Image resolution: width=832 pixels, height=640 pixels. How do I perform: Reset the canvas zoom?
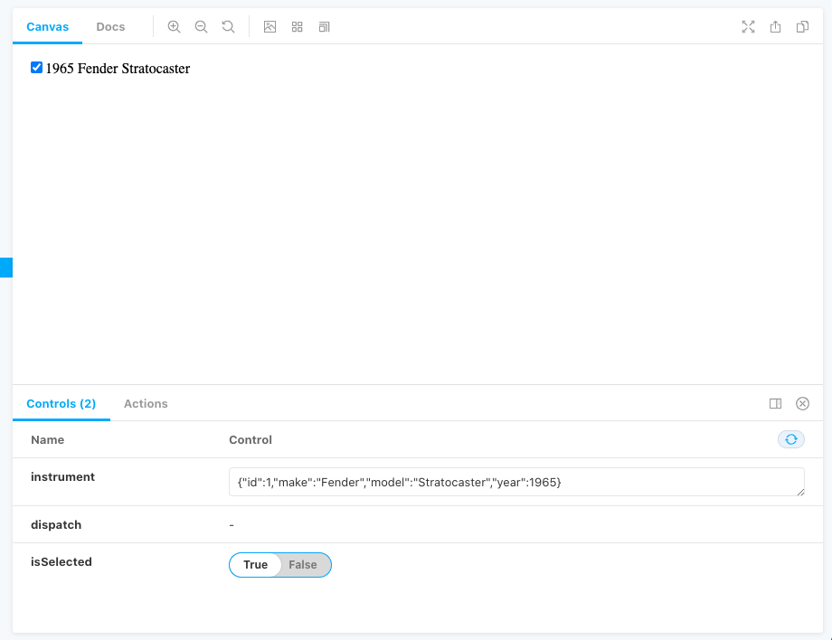tap(228, 26)
